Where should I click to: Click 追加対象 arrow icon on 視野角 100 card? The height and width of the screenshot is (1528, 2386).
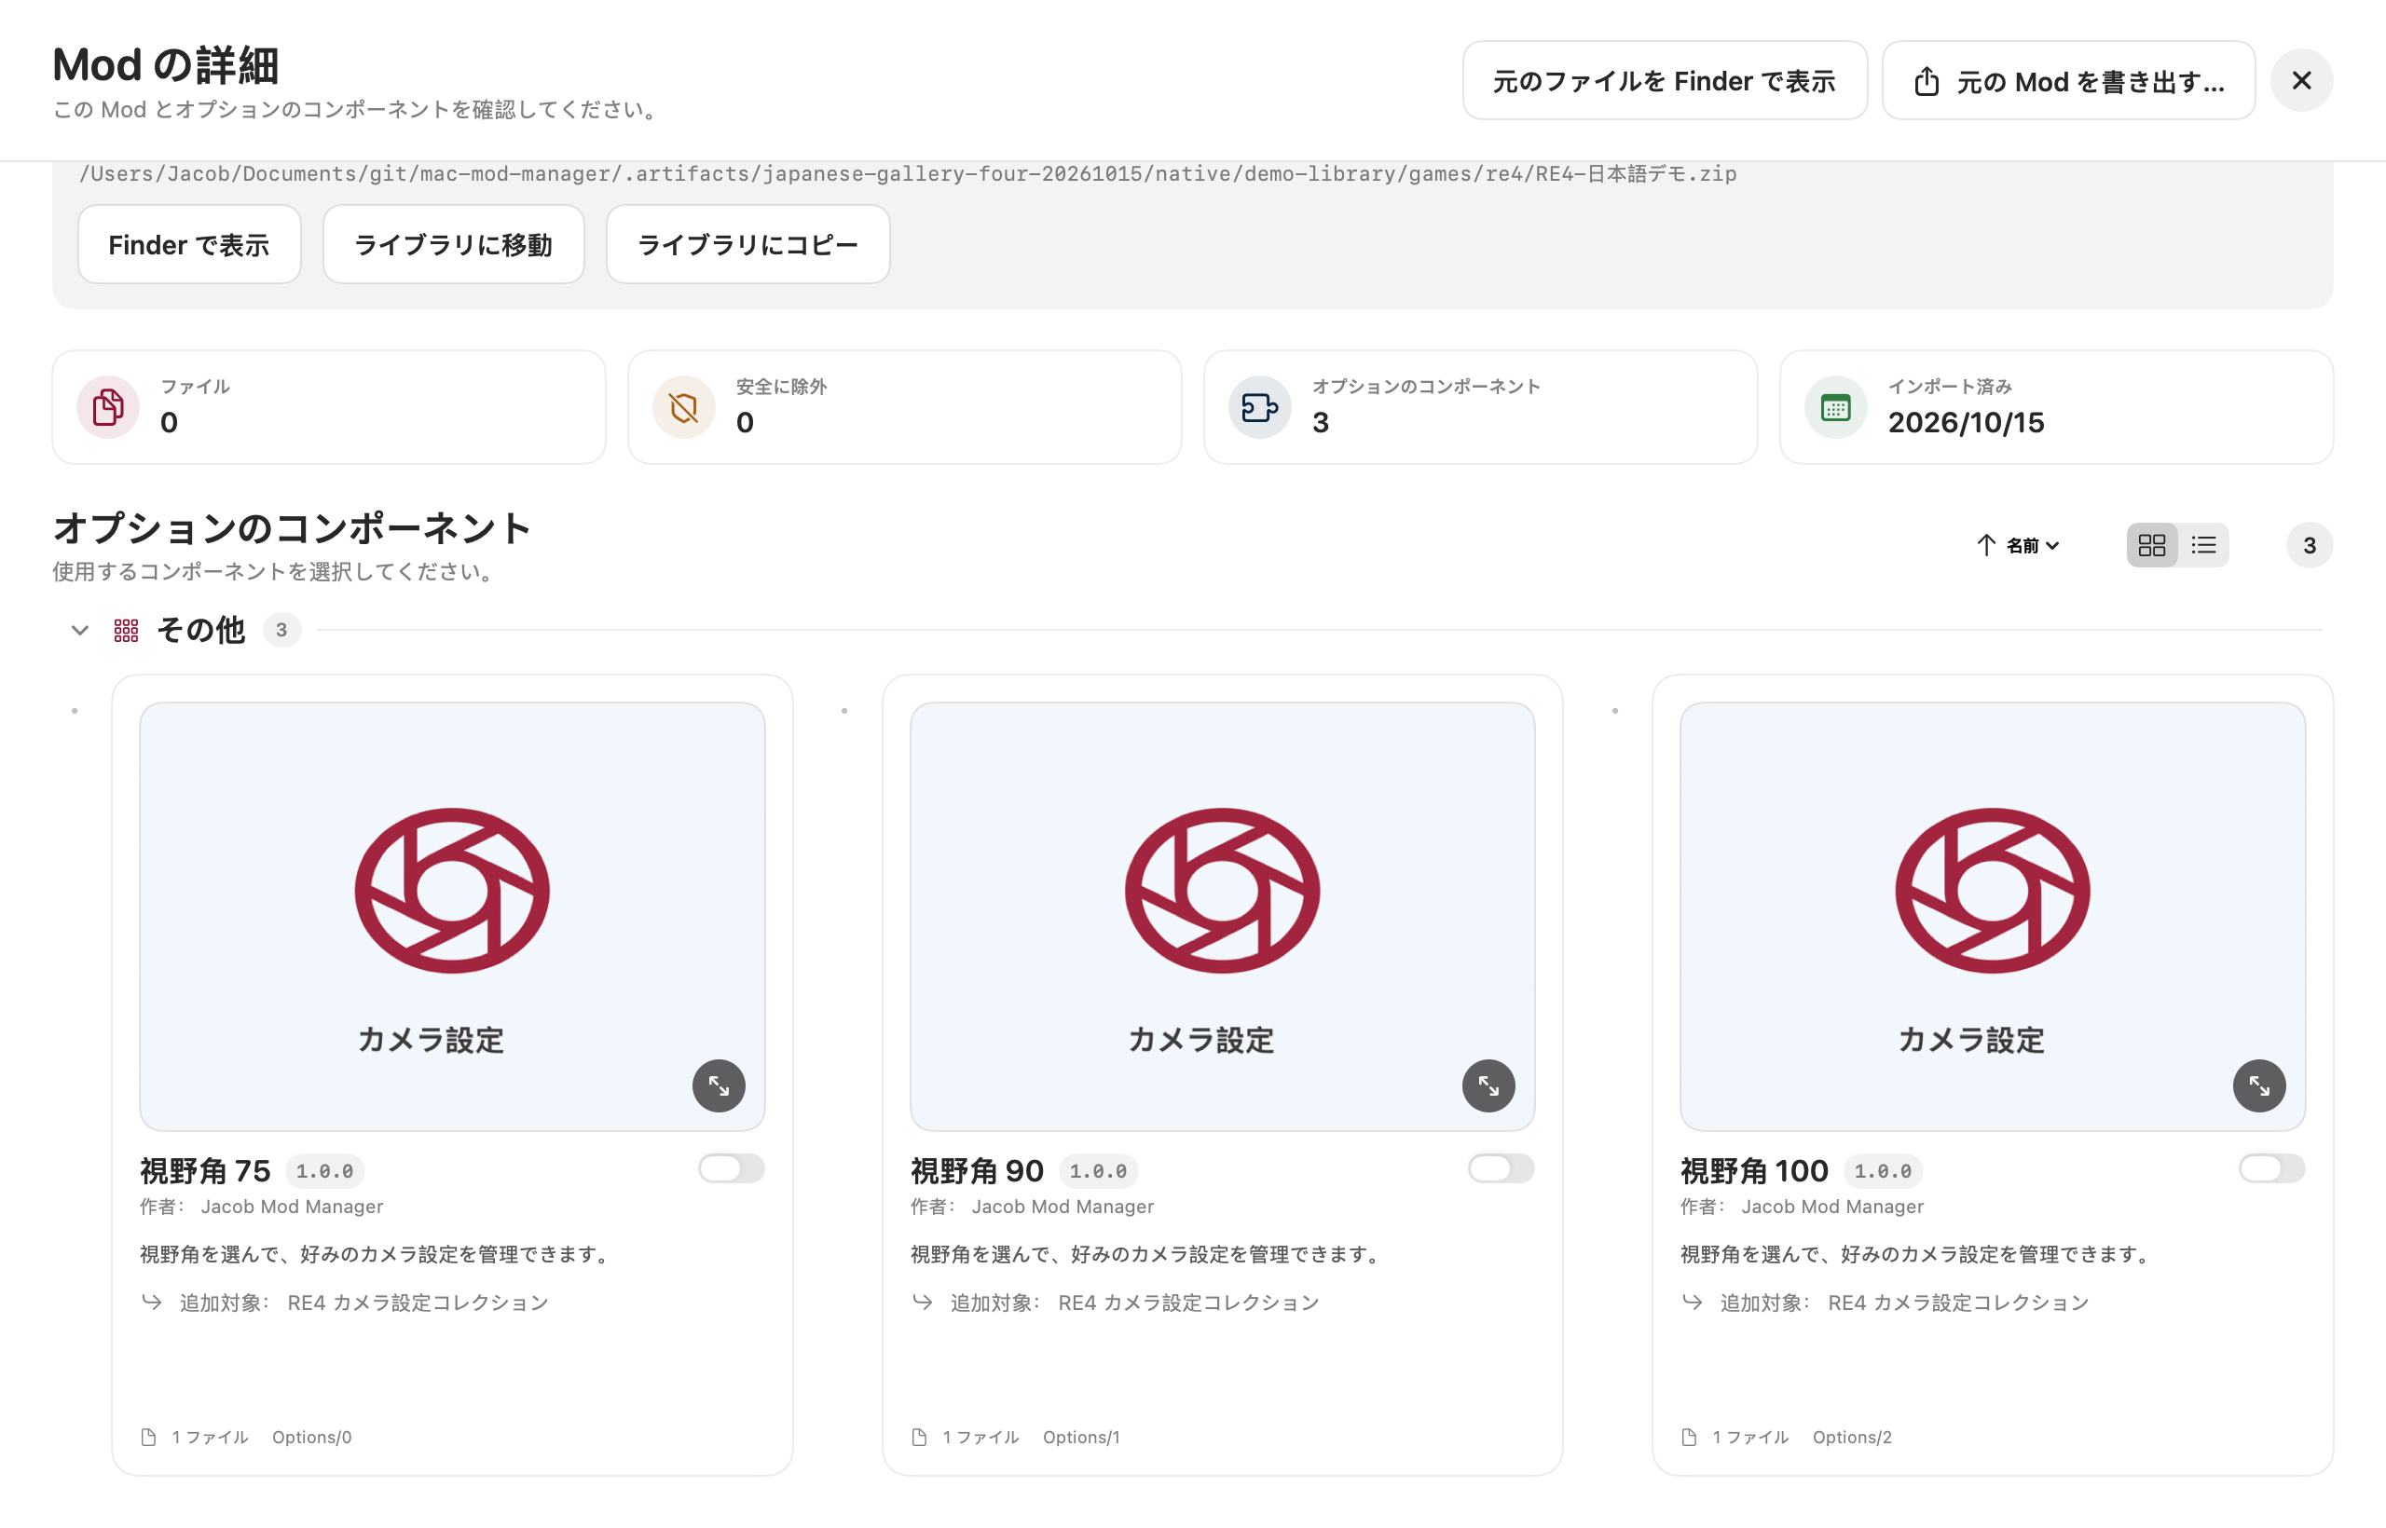(1693, 1302)
